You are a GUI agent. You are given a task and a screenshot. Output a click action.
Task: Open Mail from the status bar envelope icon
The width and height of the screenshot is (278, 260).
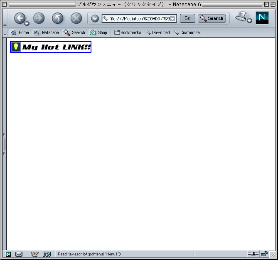coord(19,254)
